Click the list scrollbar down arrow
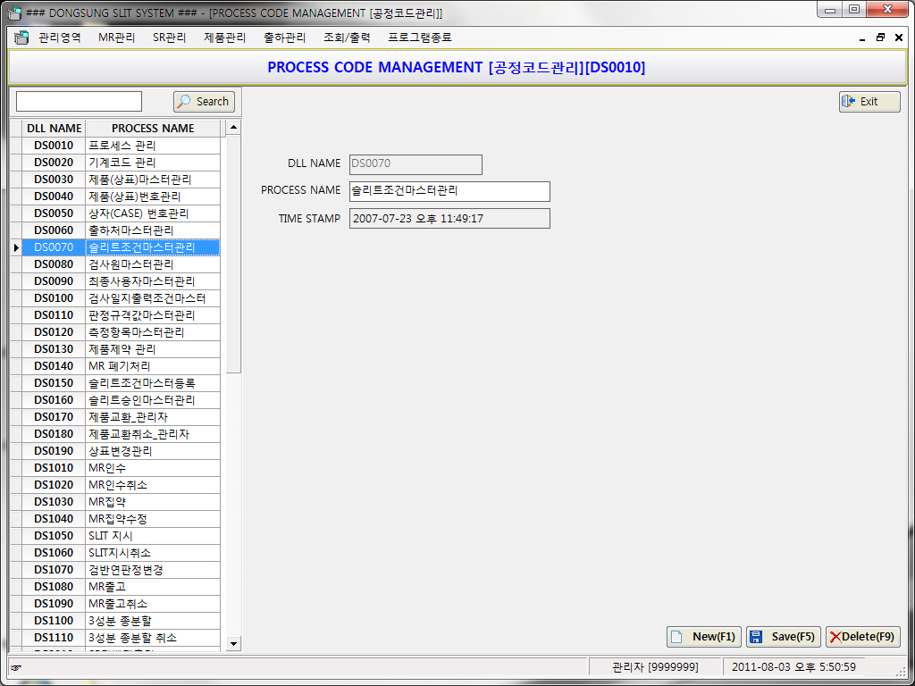This screenshot has width=915, height=686. click(x=233, y=644)
